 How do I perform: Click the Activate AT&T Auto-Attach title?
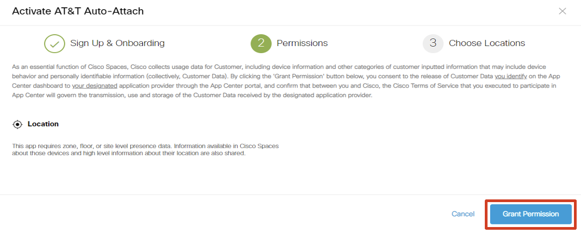click(78, 11)
